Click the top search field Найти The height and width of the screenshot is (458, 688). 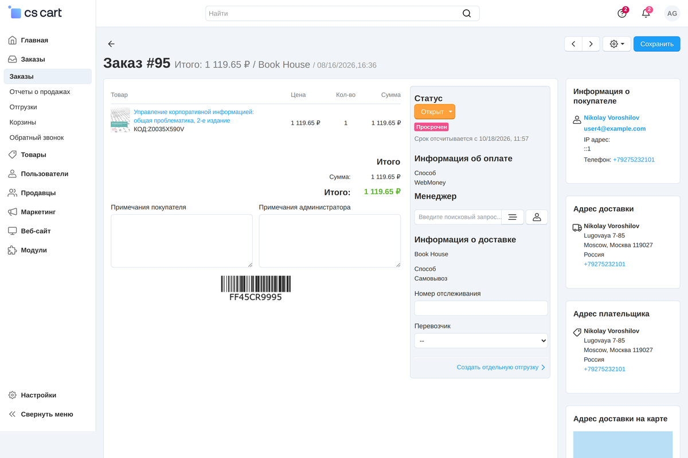pos(342,13)
